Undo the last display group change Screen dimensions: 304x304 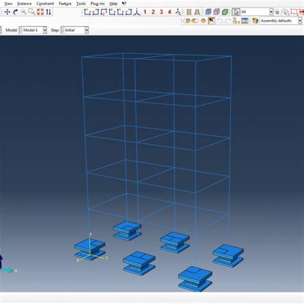click(219, 21)
